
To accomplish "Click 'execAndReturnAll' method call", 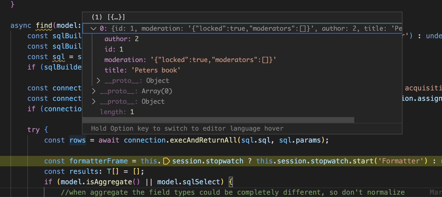I will tap(204, 140).
